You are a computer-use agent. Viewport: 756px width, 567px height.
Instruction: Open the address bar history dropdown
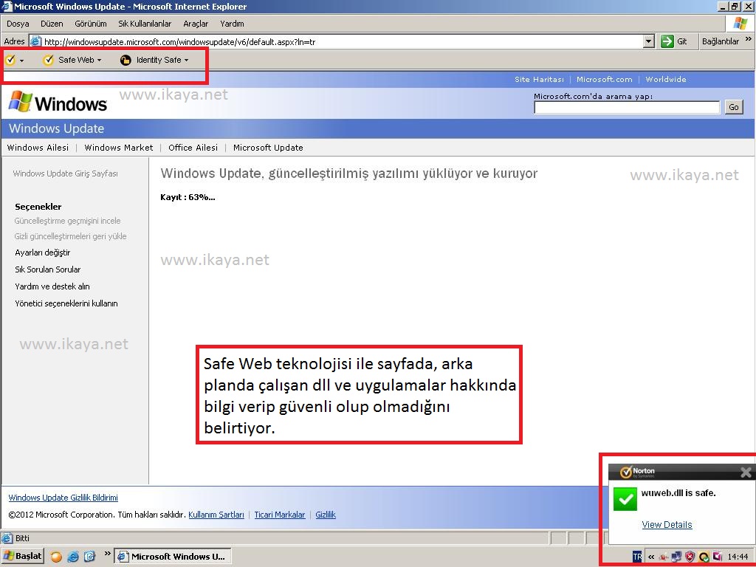coord(649,41)
